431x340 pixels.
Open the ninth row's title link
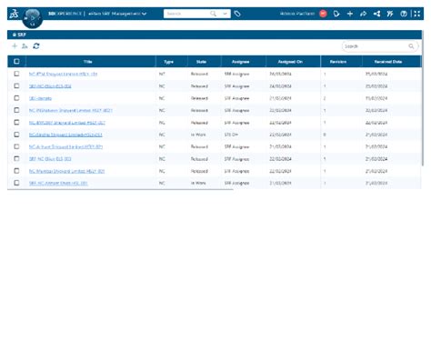point(66,171)
